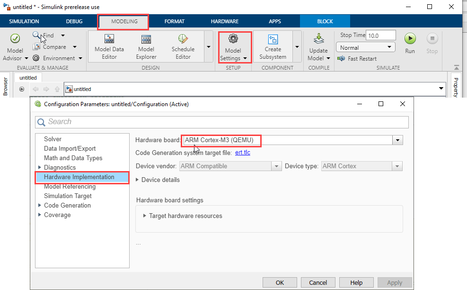This screenshot has width=467, height=290.
Task: Switch to the DEBUG tab
Action: click(74, 21)
